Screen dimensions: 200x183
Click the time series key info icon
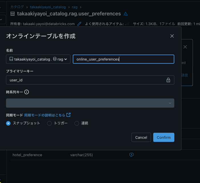pos(27,92)
